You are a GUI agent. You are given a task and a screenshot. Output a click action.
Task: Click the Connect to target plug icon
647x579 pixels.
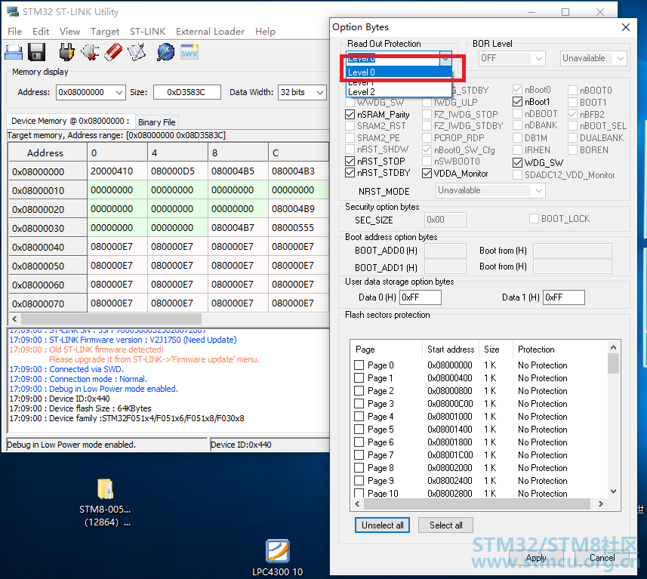(x=66, y=52)
